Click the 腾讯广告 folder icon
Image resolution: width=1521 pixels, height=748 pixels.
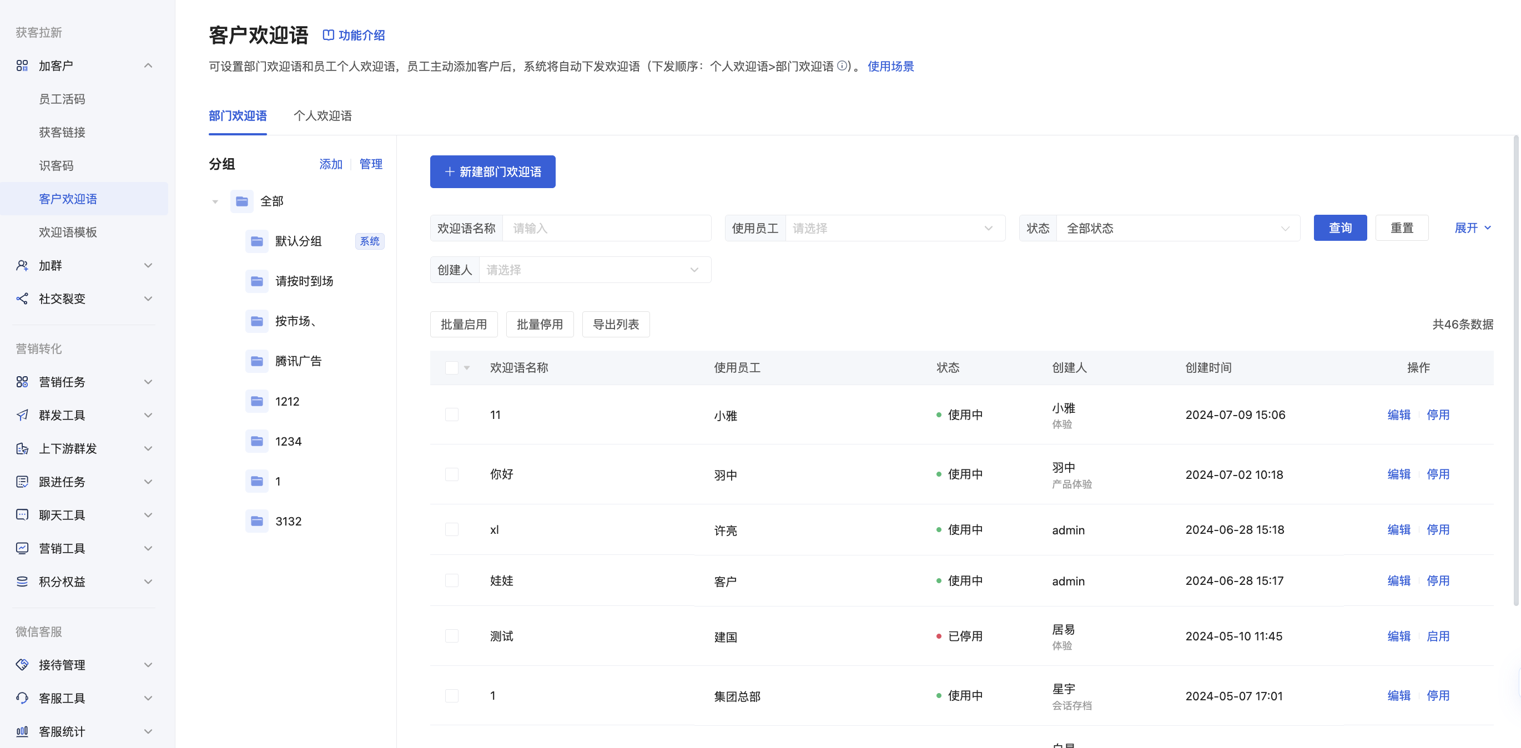(257, 361)
